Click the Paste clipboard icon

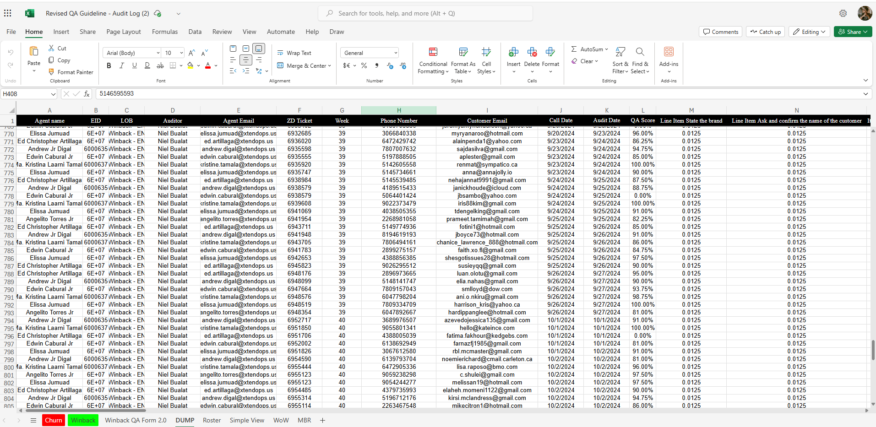tap(34, 51)
